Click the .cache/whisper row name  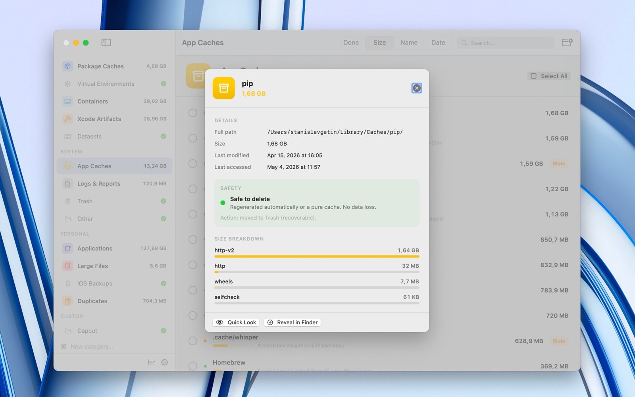(x=235, y=337)
